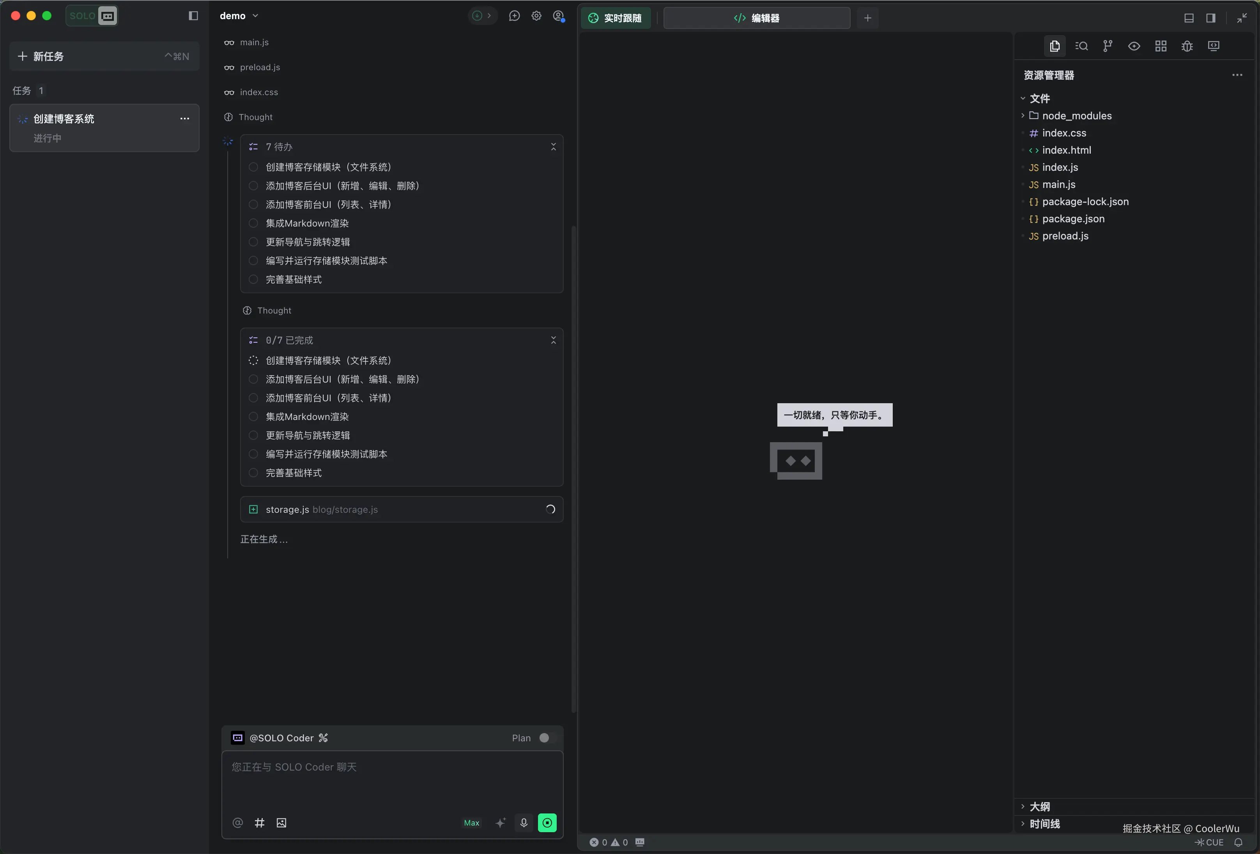Click the stop generating button
Viewport: 1260px width, 854px height.
(547, 822)
